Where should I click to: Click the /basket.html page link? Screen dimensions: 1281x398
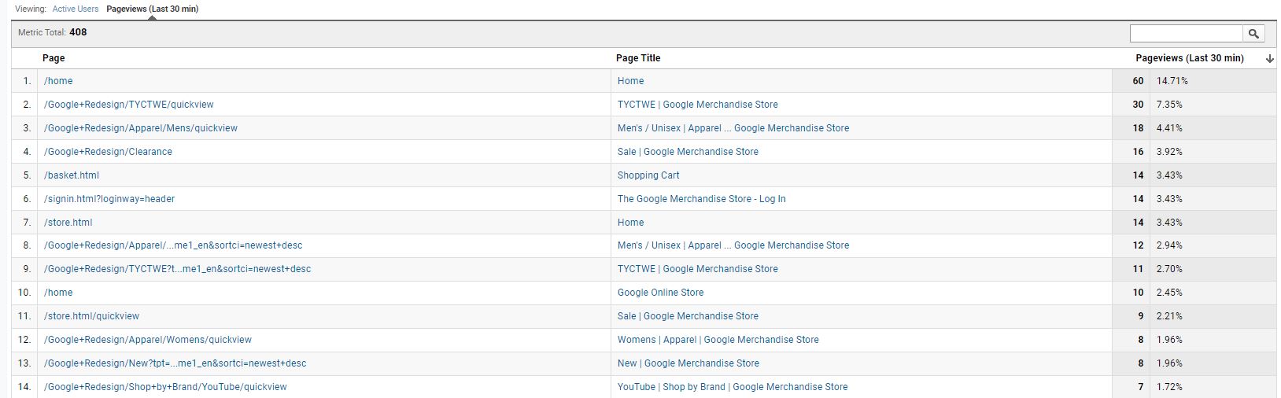[72, 175]
